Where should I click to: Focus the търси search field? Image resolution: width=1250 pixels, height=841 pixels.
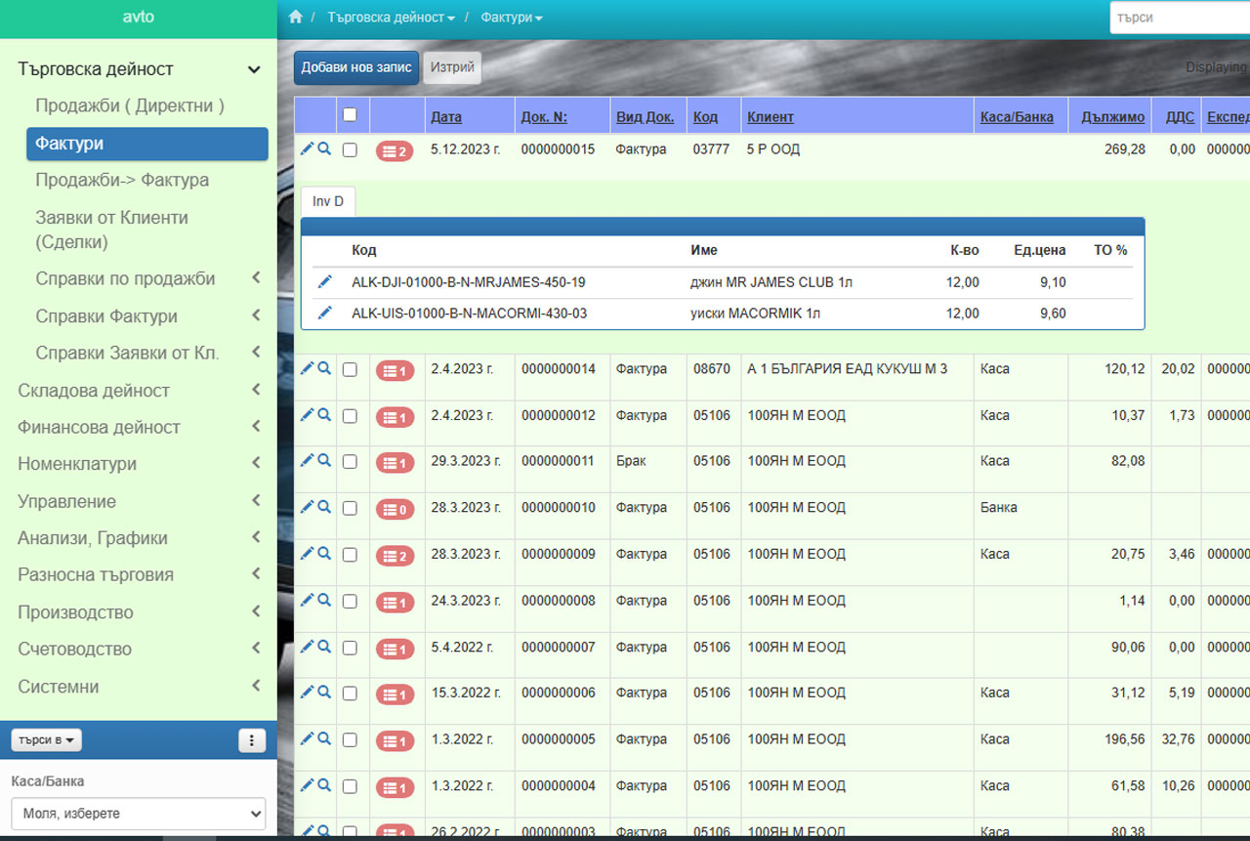point(1180,18)
